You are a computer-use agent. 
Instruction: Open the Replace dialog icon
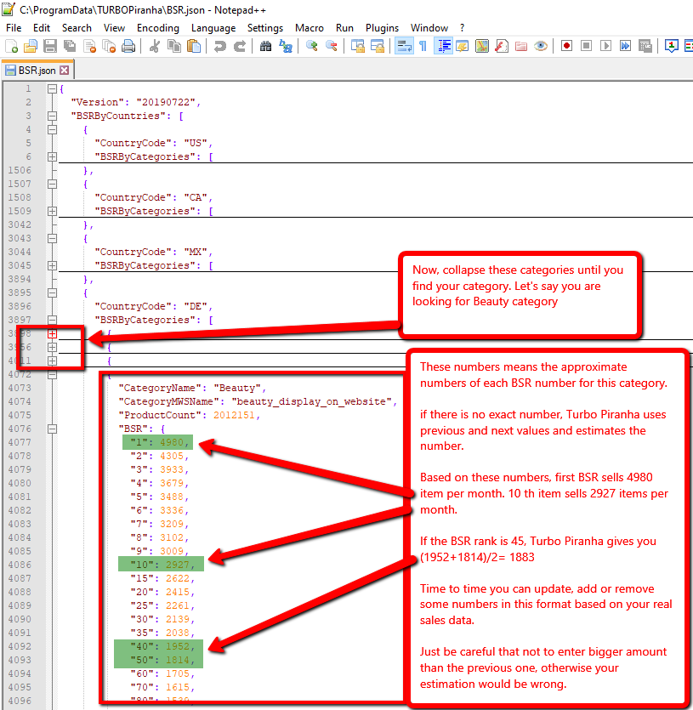point(286,46)
